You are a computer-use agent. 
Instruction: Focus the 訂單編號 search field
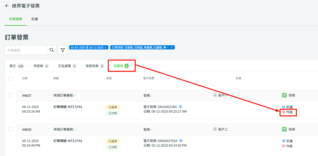coord(26,50)
